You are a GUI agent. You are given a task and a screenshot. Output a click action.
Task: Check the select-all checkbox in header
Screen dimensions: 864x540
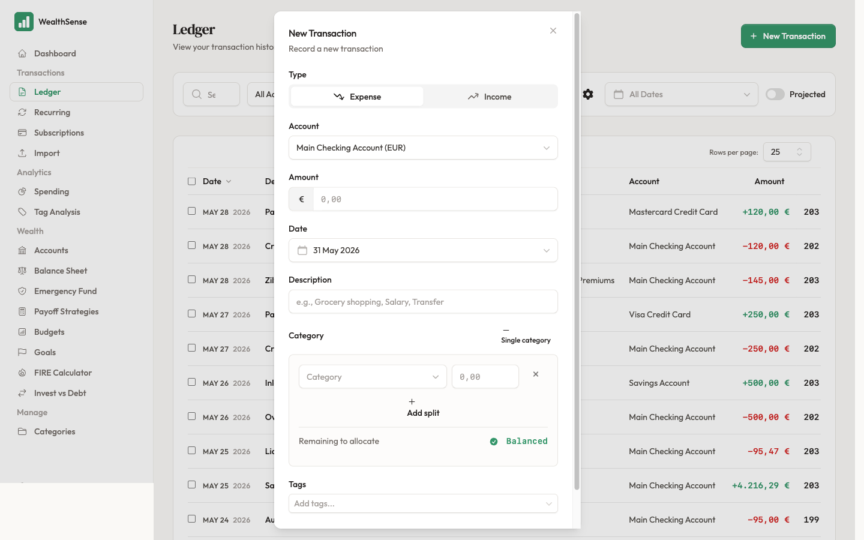click(191, 181)
